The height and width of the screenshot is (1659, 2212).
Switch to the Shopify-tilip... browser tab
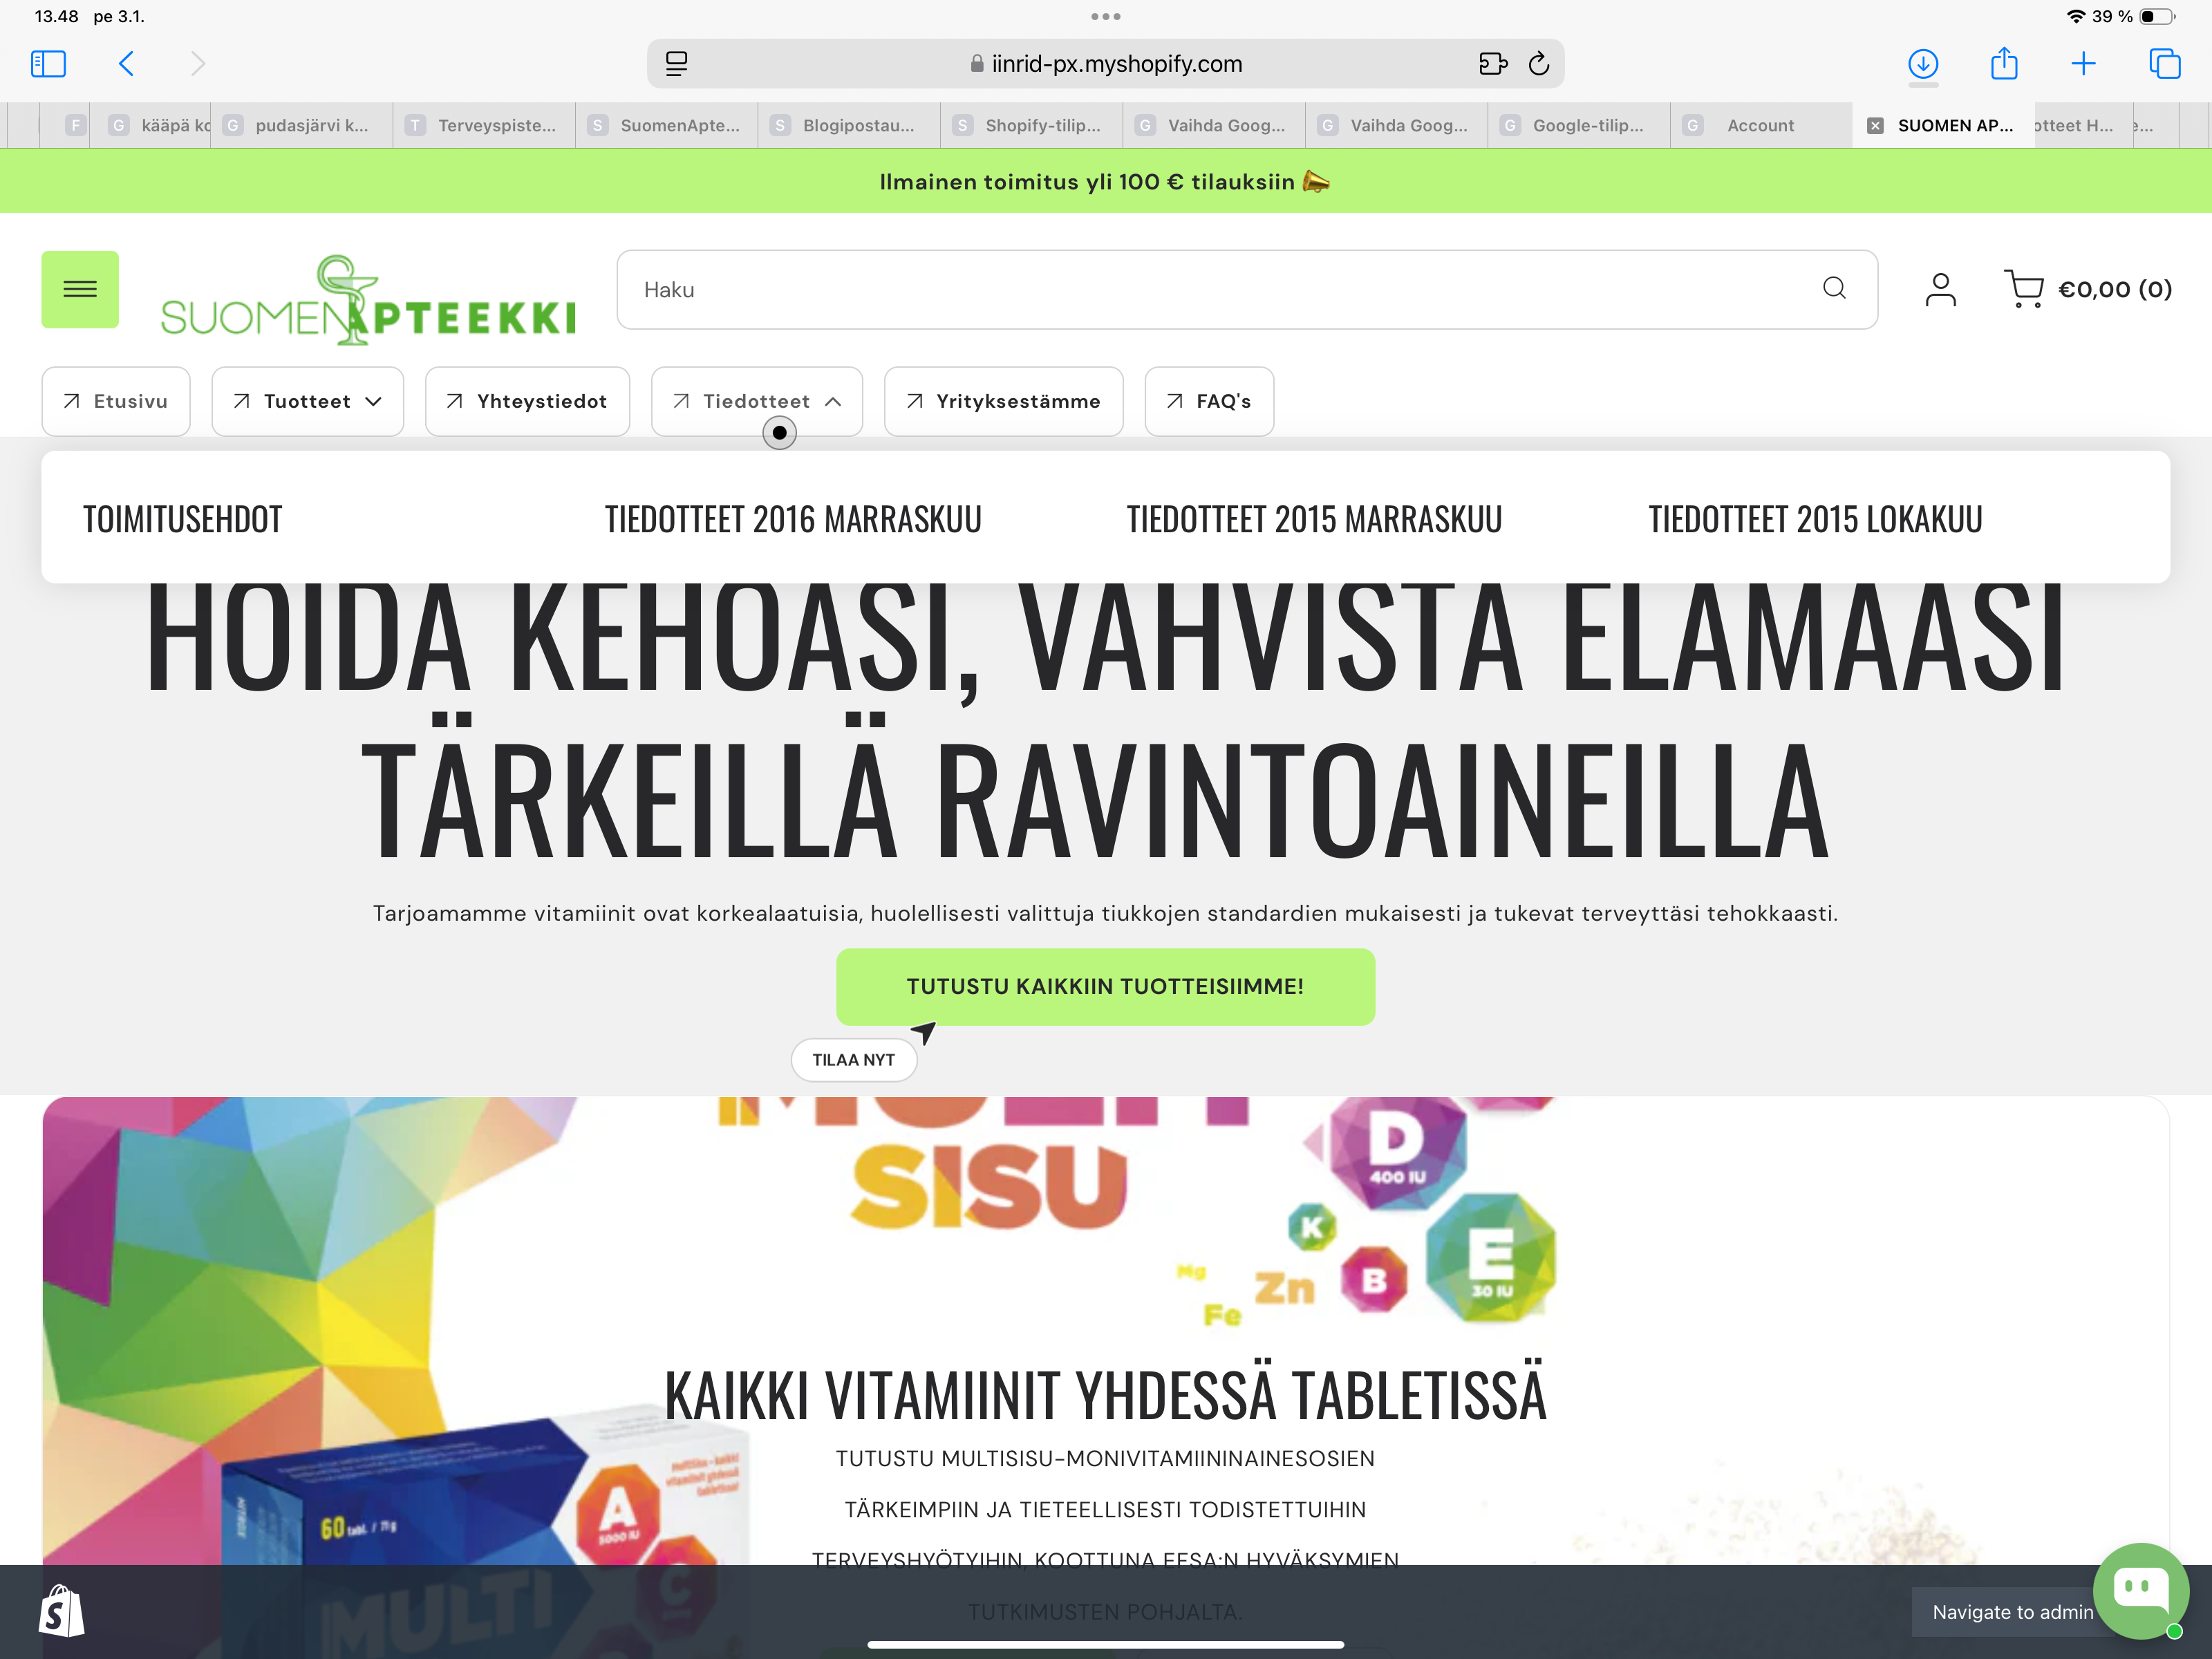tap(1030, 125)
